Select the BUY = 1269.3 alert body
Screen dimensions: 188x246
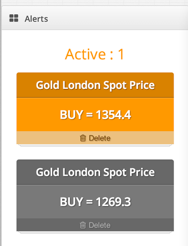pyautogui.click(x=95, y=202)
